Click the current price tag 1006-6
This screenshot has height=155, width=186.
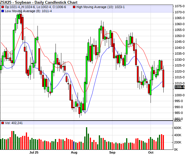click(179, 87)
